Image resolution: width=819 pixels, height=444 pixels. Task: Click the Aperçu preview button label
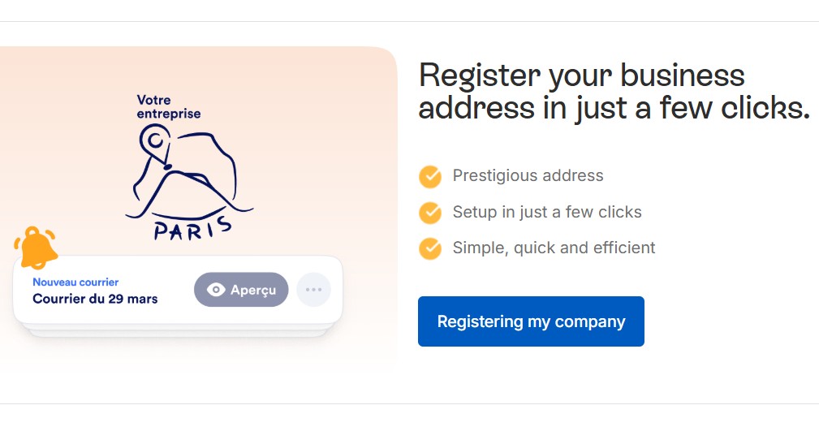(x=253, y=290)
